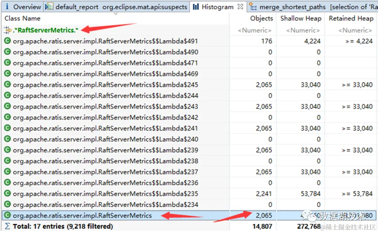Sort by Class Name column header

(22, 18)
